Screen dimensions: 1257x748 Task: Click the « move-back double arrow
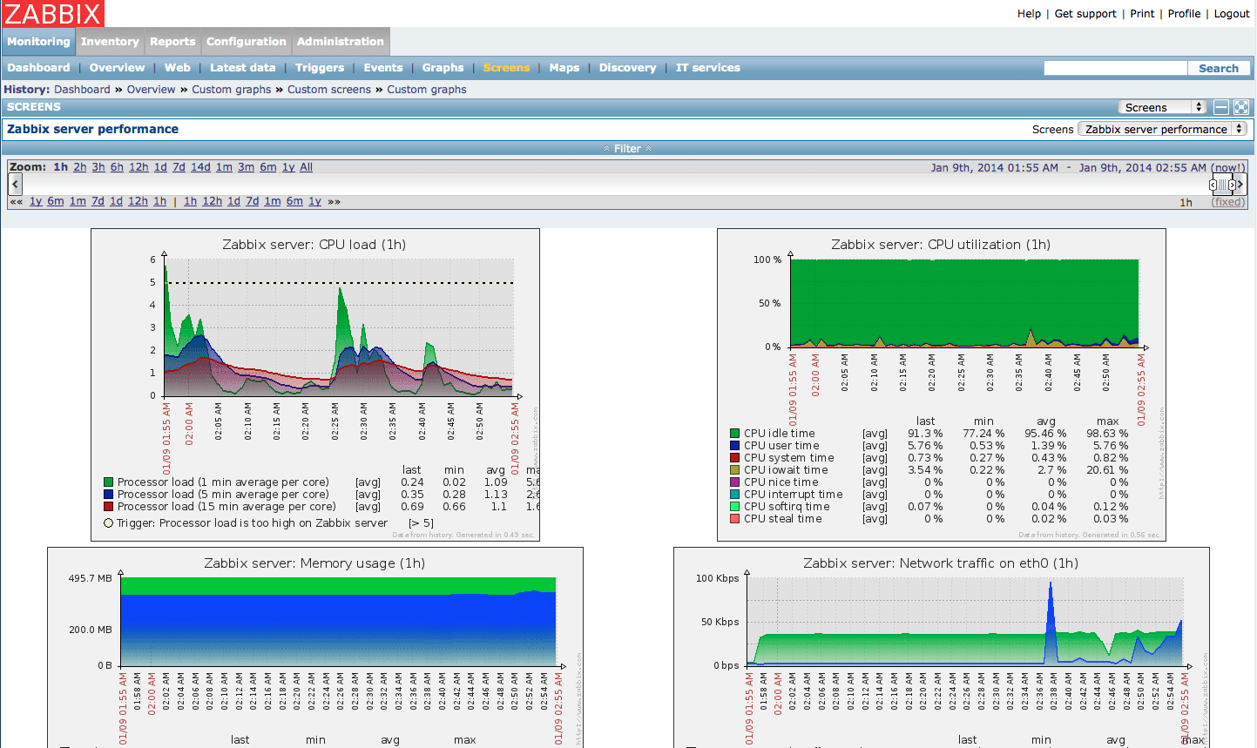tap(16, 201)
